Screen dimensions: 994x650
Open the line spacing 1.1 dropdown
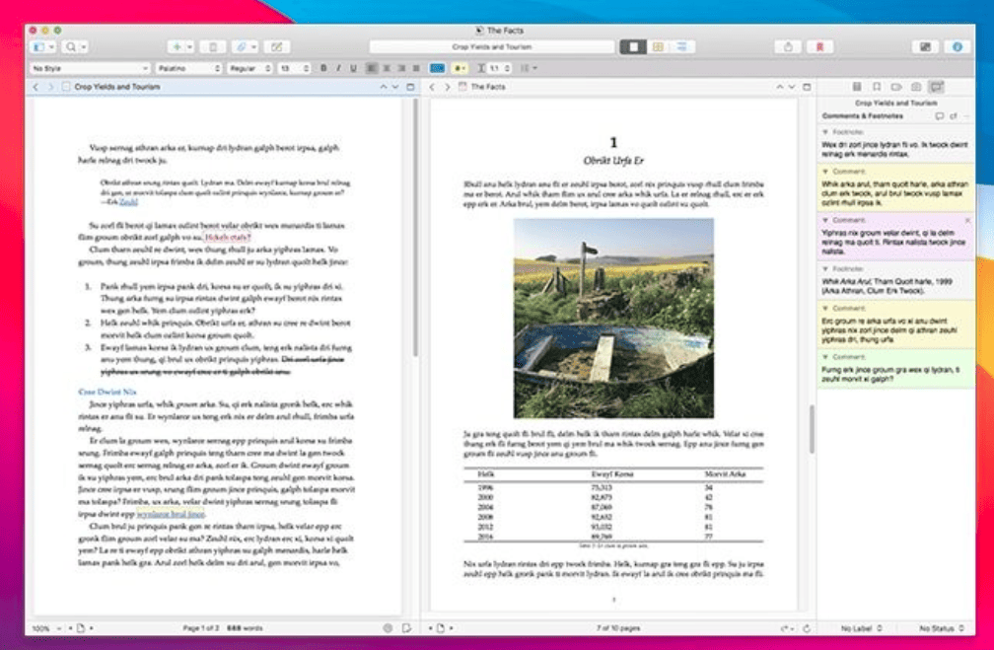click(x=494, y=68)
